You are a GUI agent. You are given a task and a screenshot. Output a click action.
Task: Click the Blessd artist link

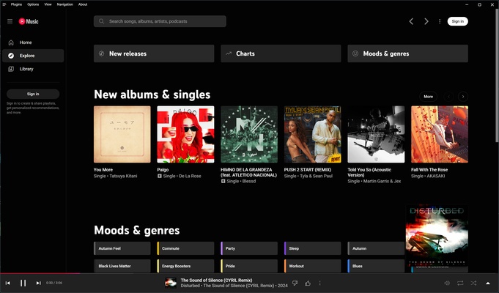click(x=249, y=181)
